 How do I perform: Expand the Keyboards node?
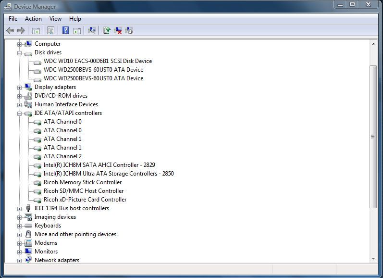[x=19, y=226]
